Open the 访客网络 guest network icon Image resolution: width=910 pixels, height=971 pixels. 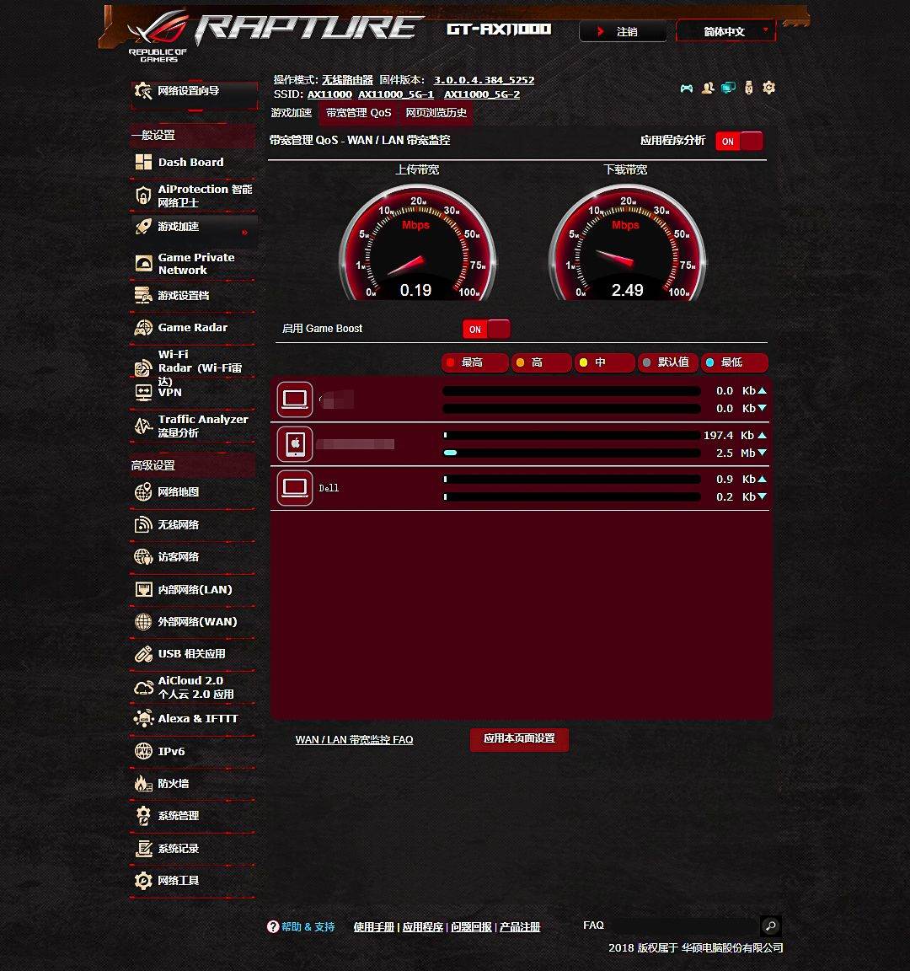(143, 556)
